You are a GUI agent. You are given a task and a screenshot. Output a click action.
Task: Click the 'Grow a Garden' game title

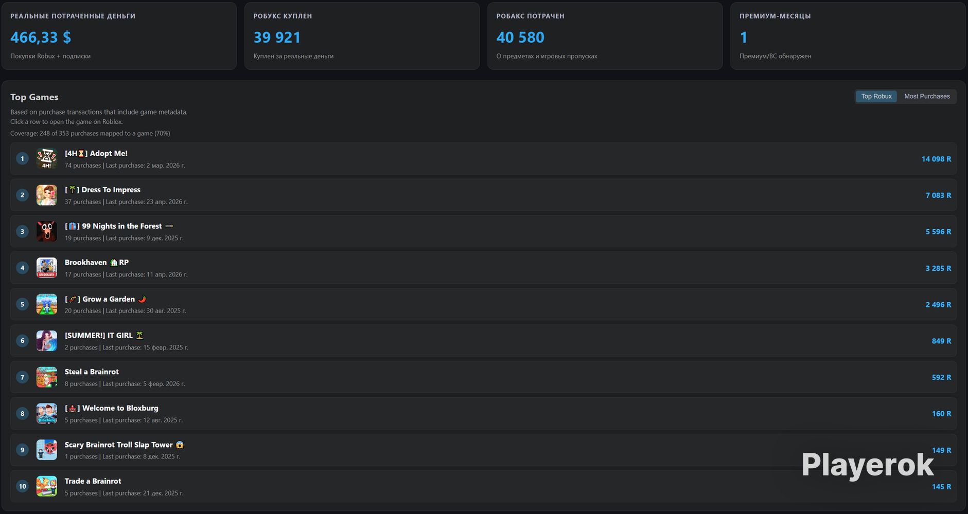click(x=105, y=299)
